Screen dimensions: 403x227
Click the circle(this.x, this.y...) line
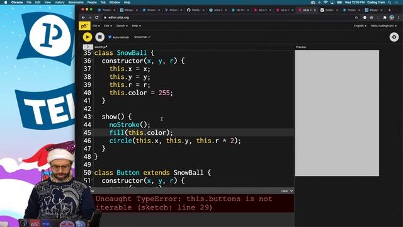(175, 141)
